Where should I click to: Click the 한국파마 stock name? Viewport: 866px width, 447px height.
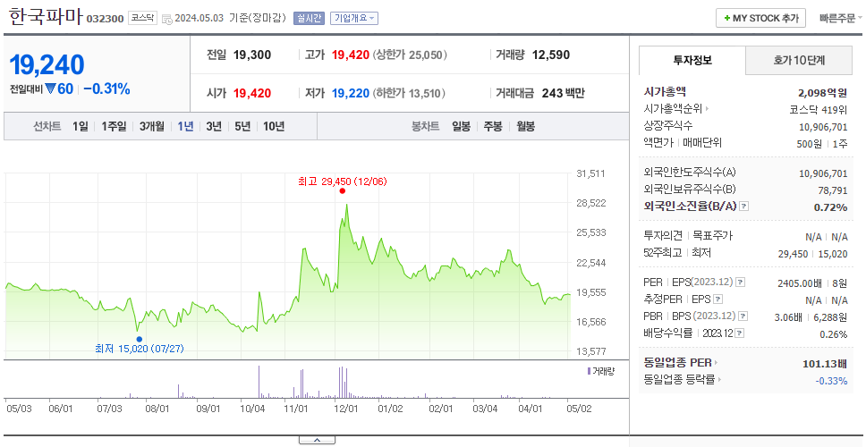coord(46,17)
